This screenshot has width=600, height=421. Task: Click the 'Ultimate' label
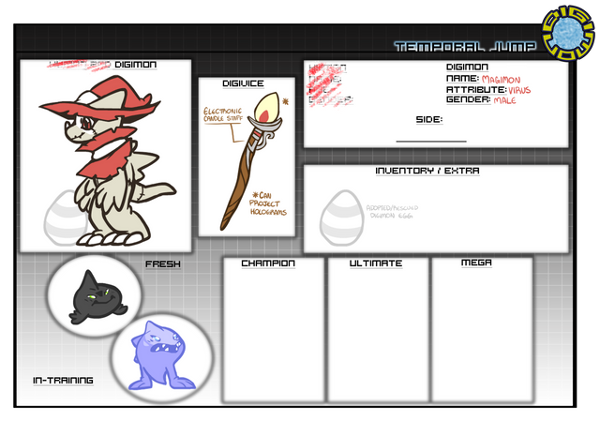pos(376,263)
